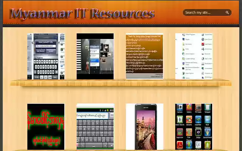This screenshot has height=151, width=242.
Task: Open the Control Panel items list thumbnail
Action: [x=194, y=56]
